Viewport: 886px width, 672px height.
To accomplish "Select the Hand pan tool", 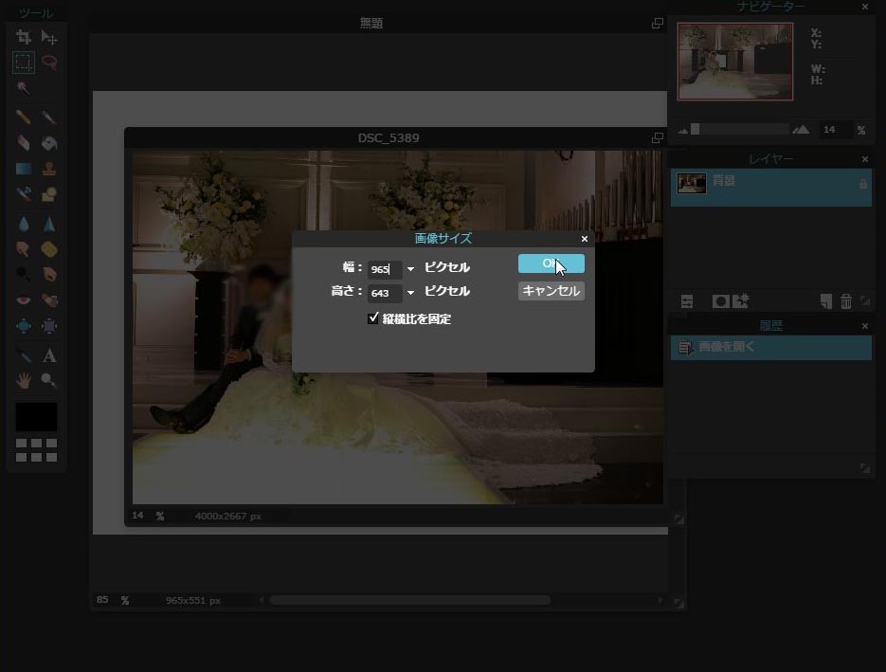I will (24, 380).
